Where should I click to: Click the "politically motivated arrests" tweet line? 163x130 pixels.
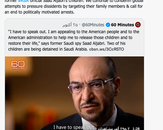click(39, 12)
